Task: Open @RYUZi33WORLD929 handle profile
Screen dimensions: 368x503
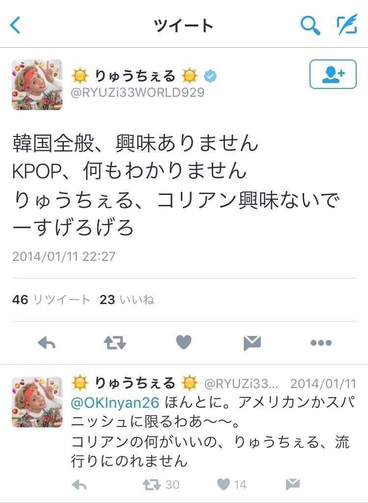Action: [x=137, y=92]
